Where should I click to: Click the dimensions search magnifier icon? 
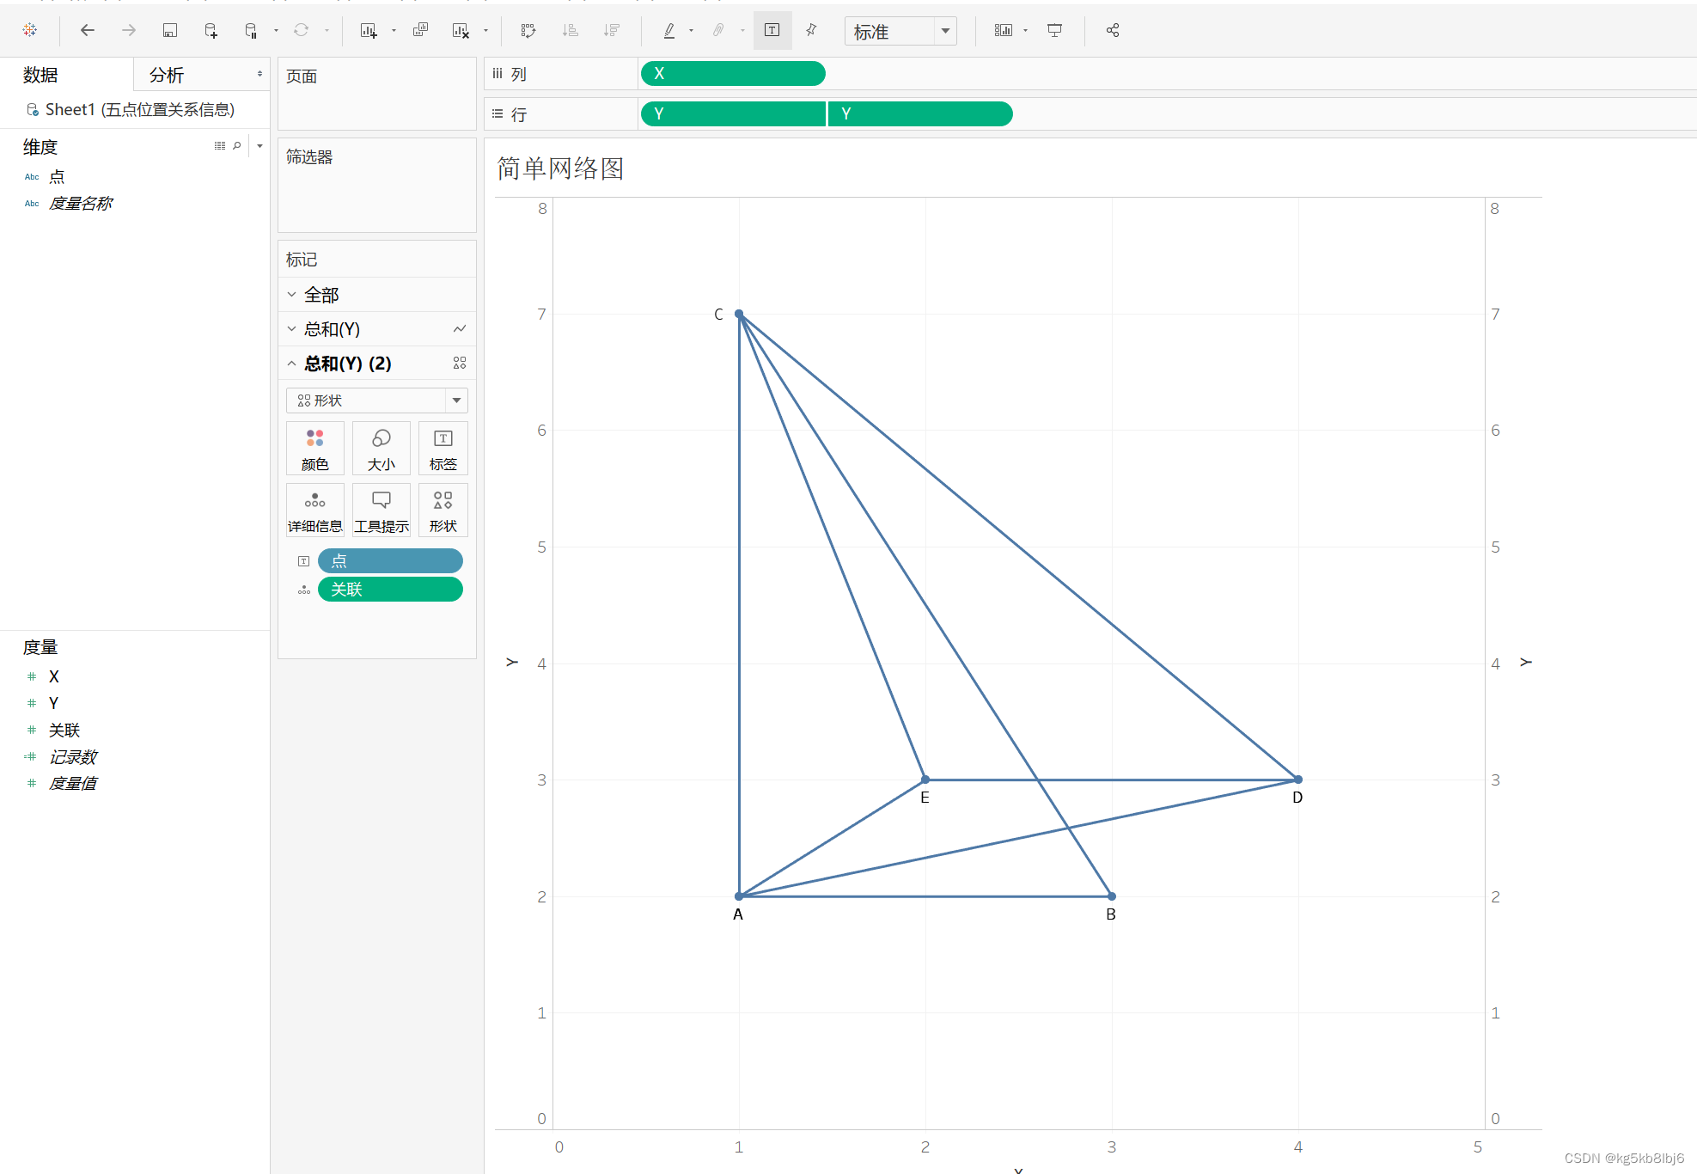[x=237, y=146]
